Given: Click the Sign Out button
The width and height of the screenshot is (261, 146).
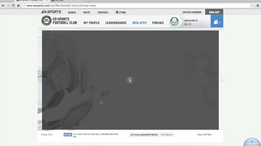Looking at the screenshot, I should tap(214, 12).
